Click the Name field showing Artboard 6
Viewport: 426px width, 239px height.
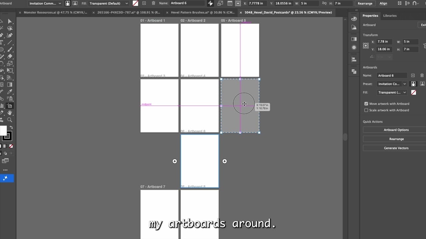point(392,75)
